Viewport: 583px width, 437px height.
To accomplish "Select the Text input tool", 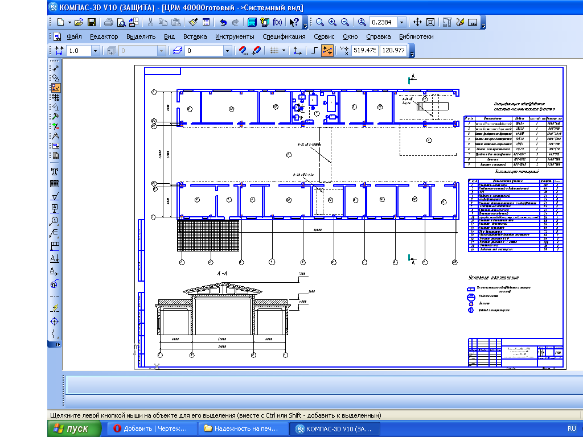I will [x=55, y=171].
